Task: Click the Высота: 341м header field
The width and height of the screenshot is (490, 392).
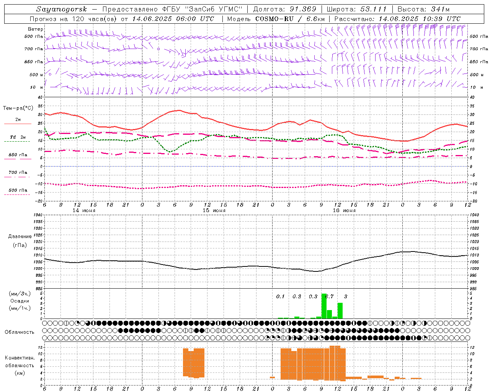Action: tap(423, 9)
